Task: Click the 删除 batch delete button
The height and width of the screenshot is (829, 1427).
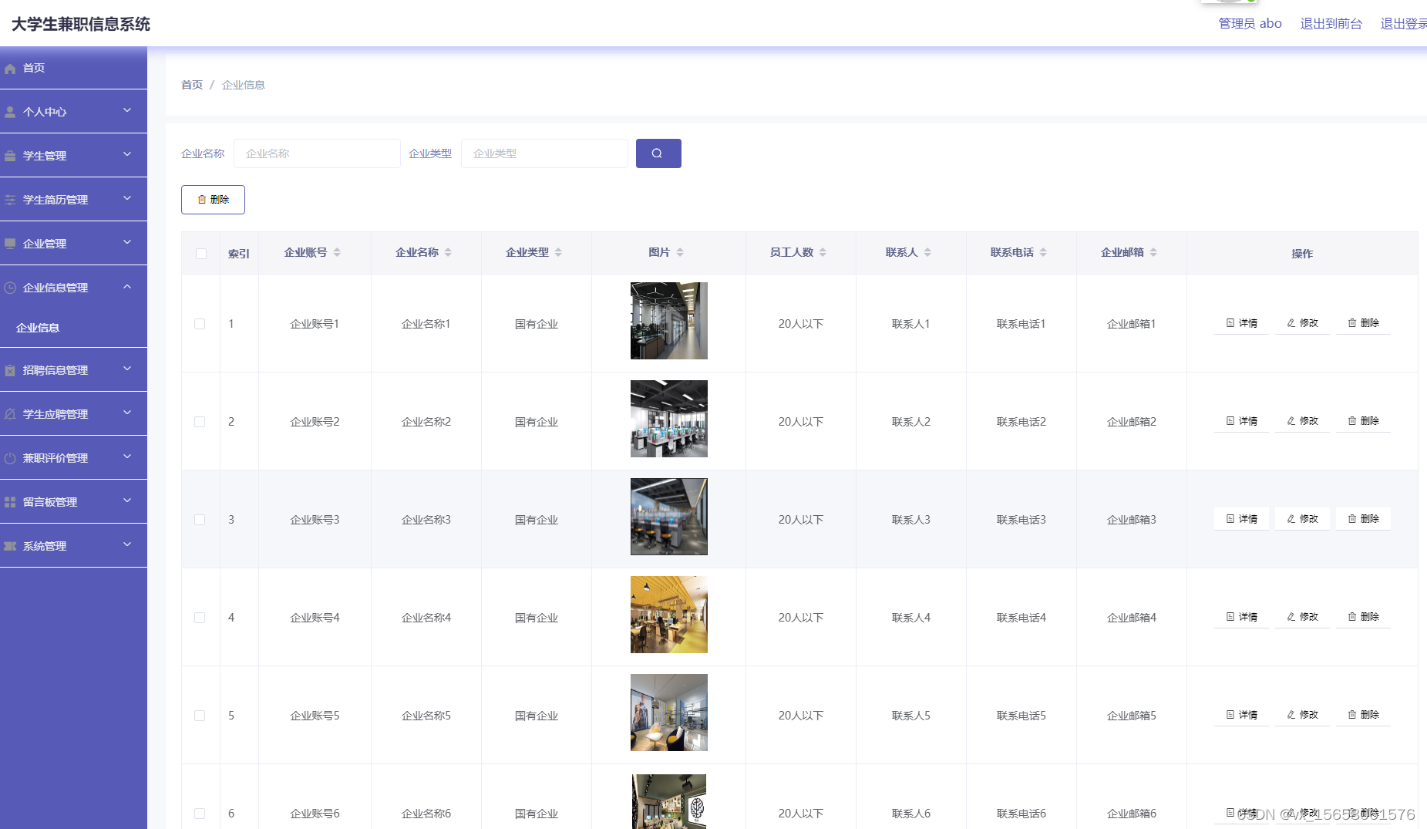Action: click(213, 200)
